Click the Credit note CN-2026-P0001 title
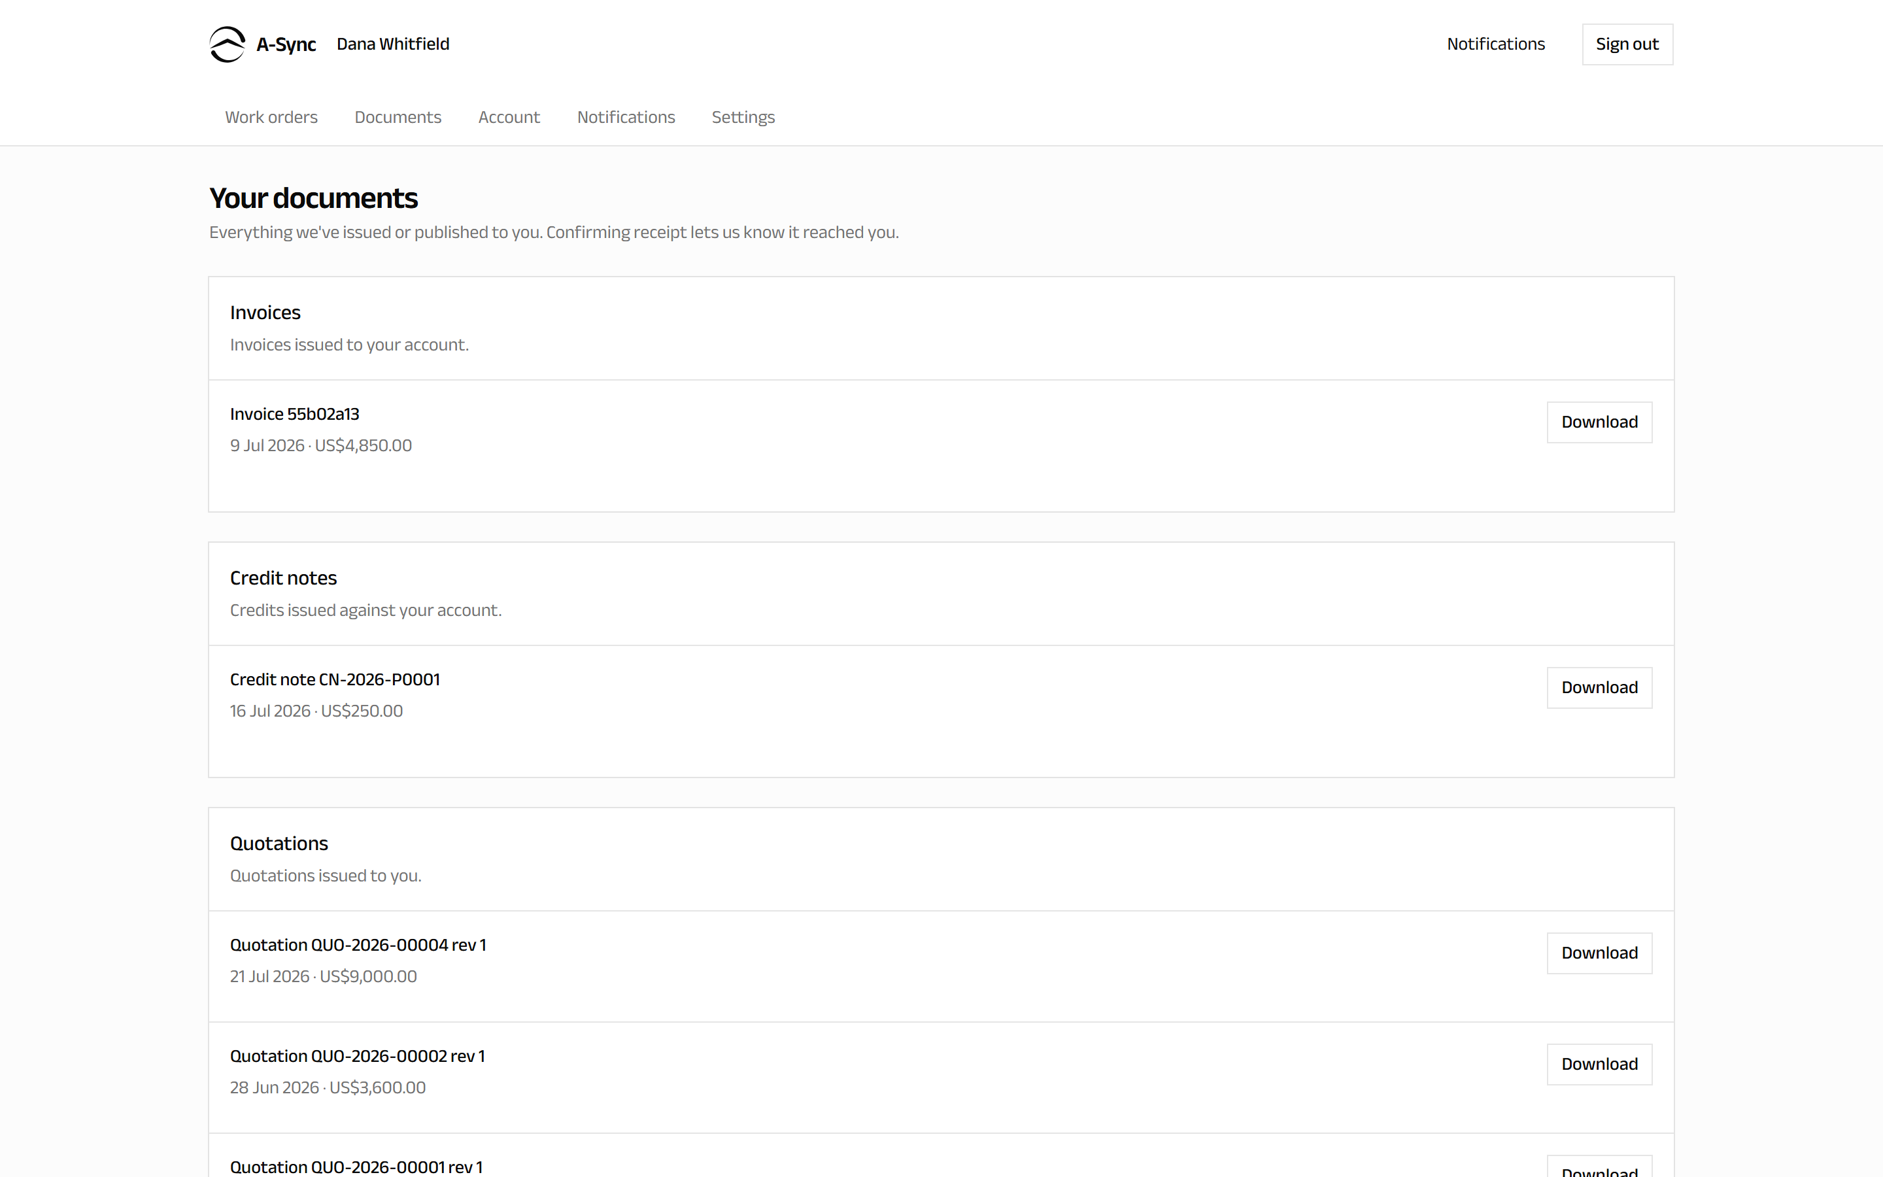 335,679
